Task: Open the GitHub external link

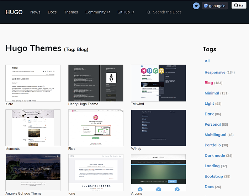Action: click(x=126, y=12)
